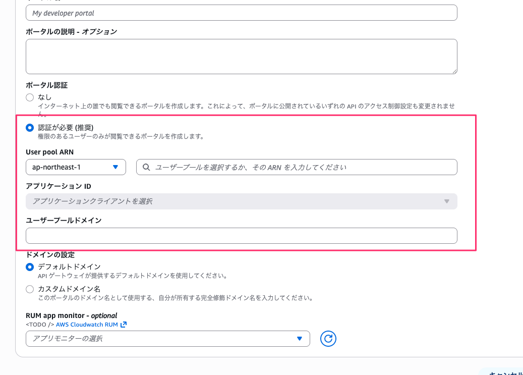The image size is (523, 375).
Task: Open the アプリケーションクライアントを選択 dropdown
Action: [x=237, y=201]
